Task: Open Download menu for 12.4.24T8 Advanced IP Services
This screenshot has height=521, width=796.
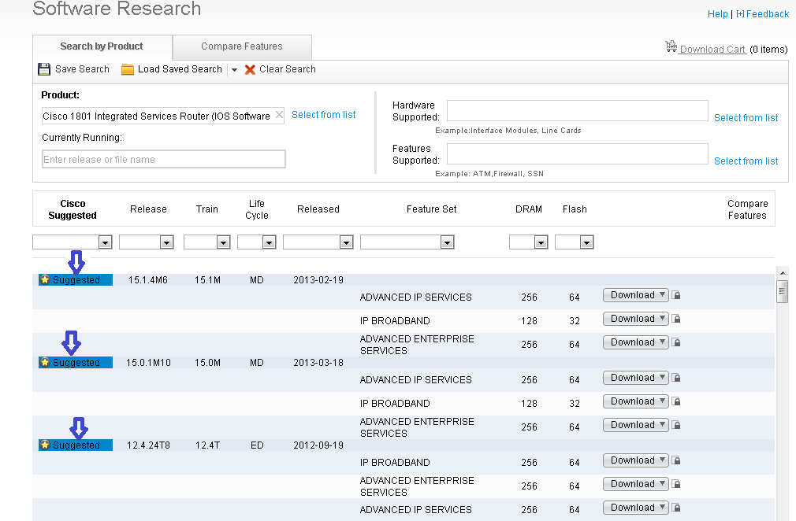Action: pos(635,508)
